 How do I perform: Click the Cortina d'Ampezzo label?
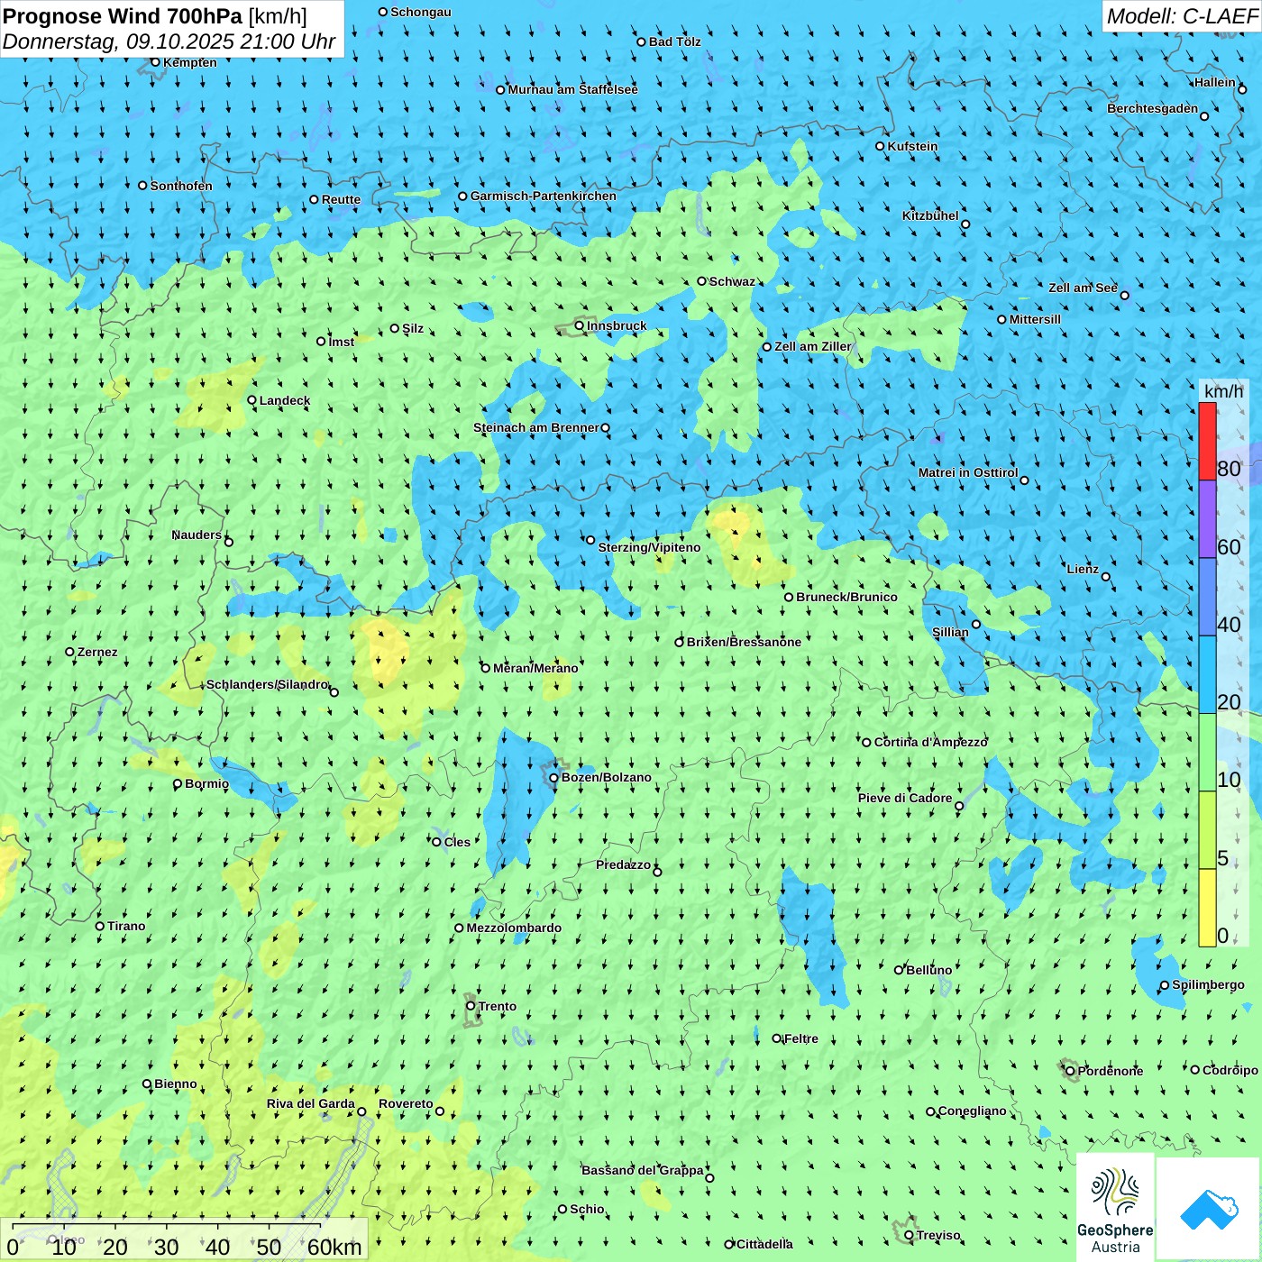point(931,742)
